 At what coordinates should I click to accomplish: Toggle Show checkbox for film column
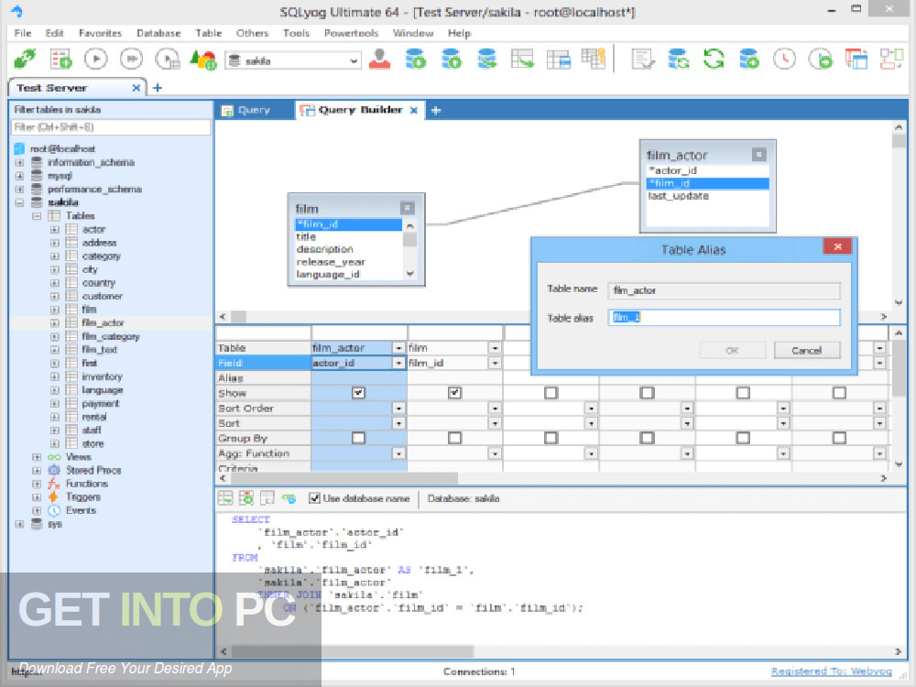(454, 393)
